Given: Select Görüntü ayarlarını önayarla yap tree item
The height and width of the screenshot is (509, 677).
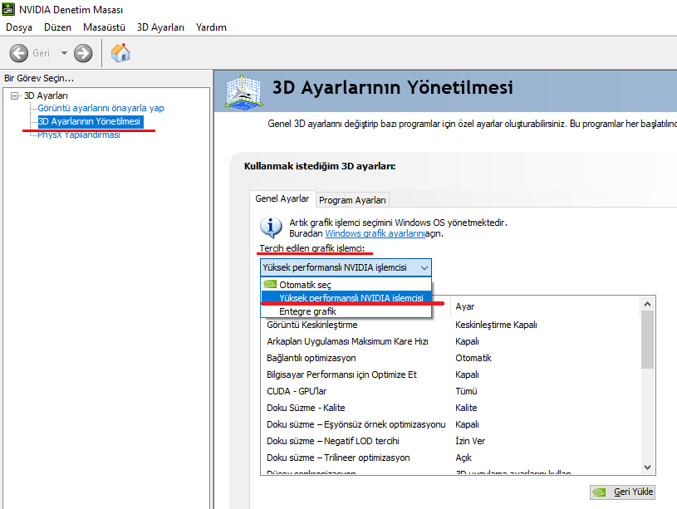Looking at the screenshot, I should (x=101, y=108).
